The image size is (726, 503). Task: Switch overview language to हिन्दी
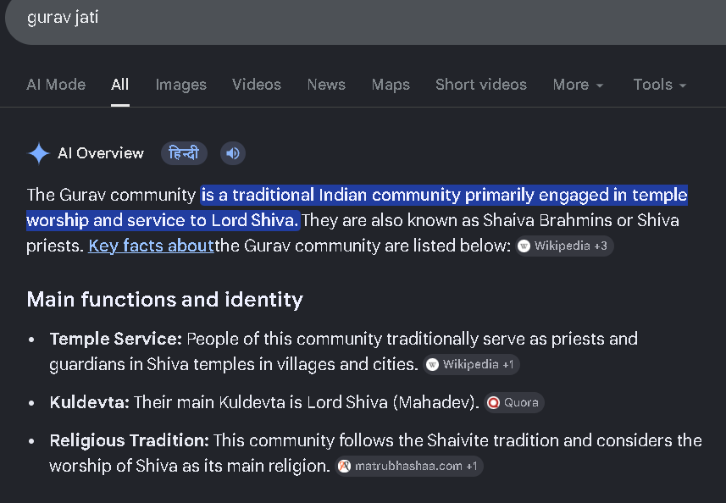pyautogui.click(x=184, y=153)
